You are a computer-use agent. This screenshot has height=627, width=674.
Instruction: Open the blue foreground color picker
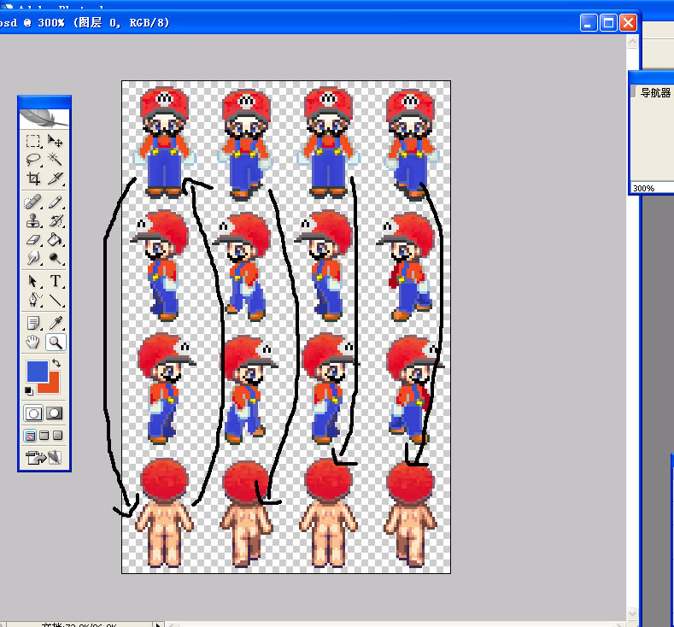point(38,372)
